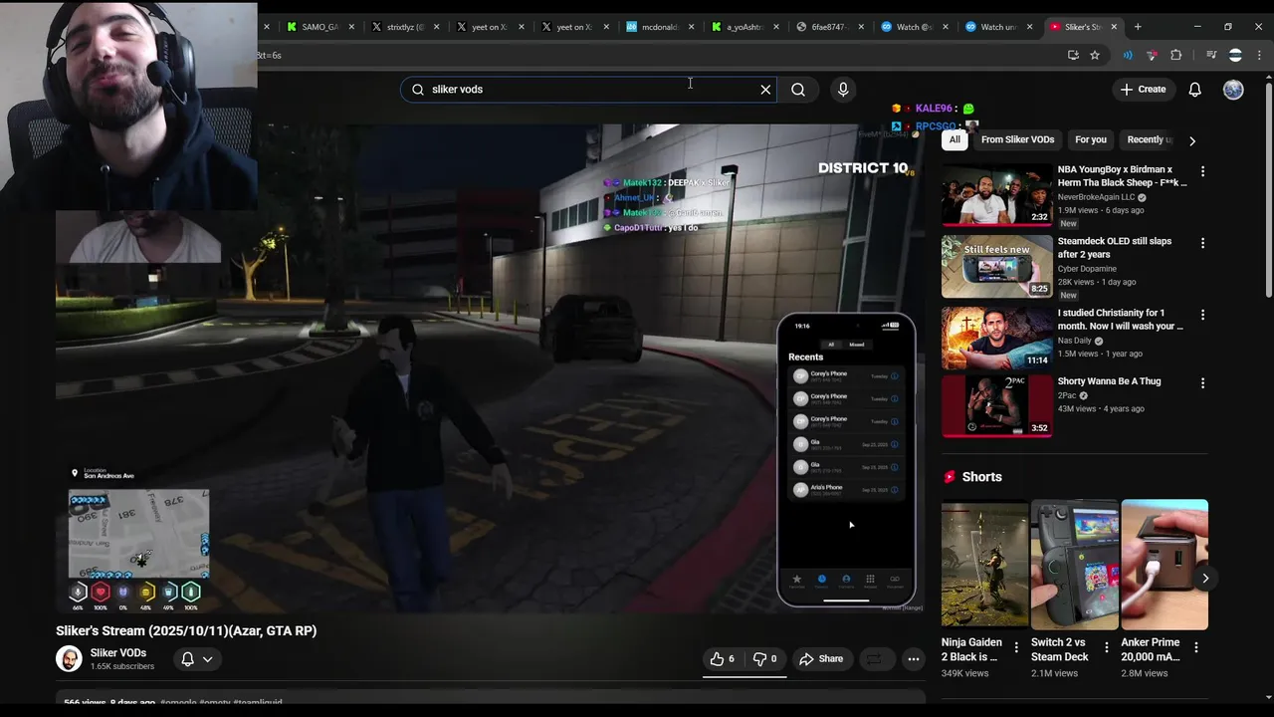Open Steamdeck OLED video thumbnail
Screen dimensions: 1274x717
pos(996,267)
